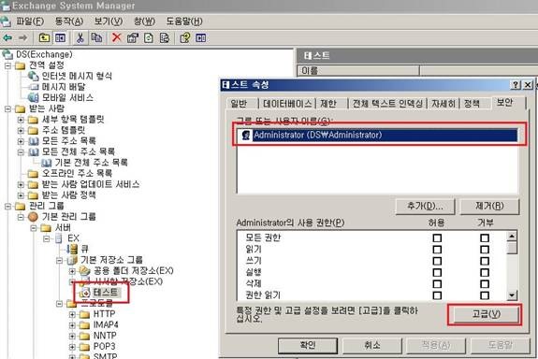
Task: Select 인터넷 메시지 형식 in the tree
Action: coord(77,76)
